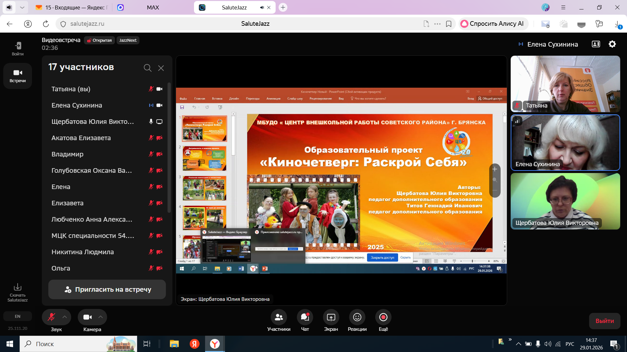Image resolution: width=627 pixels, height=352 pixels.
Task: Switch to Яндекс Входящие mail tab
Action: (x=72, y=7)
